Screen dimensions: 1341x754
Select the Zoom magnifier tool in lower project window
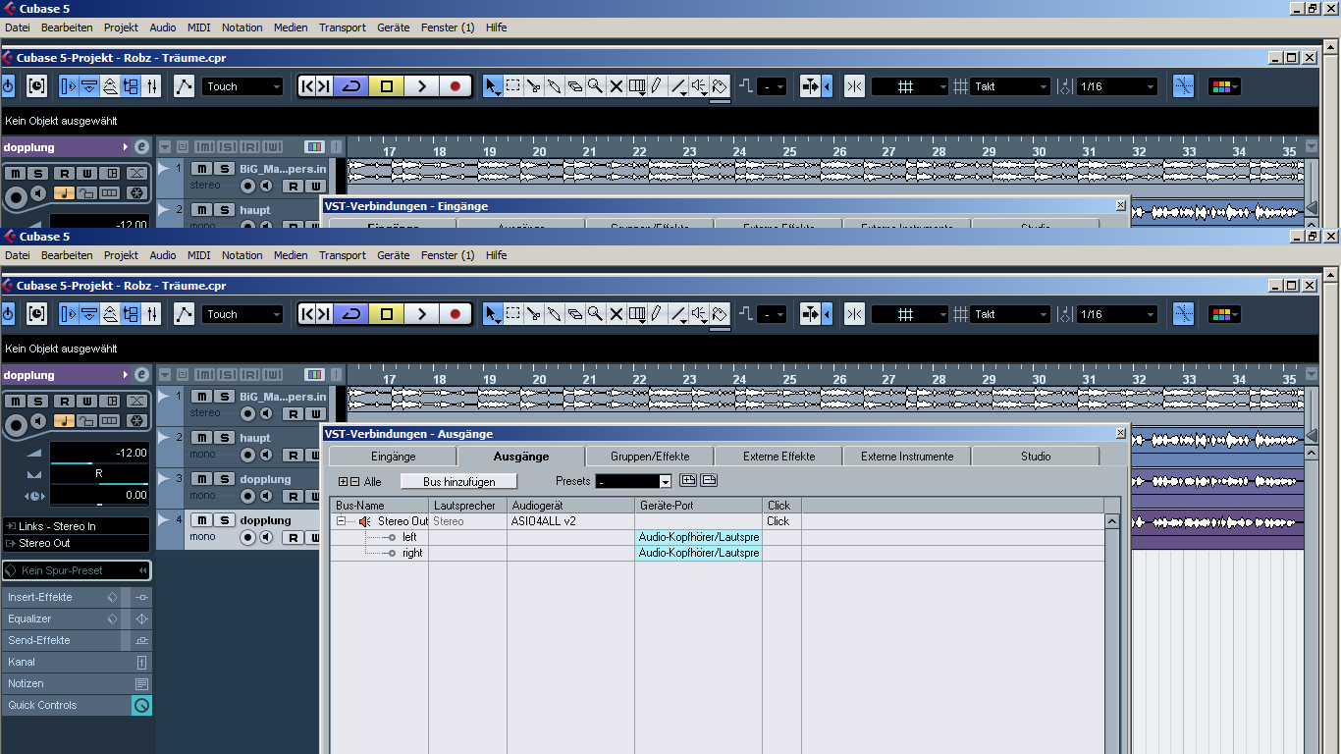point(596,314)
